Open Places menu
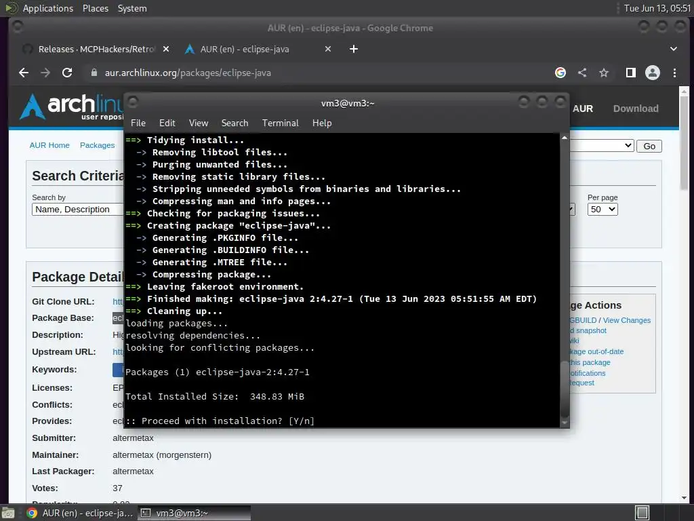Viewport: 694px width, 521px height. 95,8
